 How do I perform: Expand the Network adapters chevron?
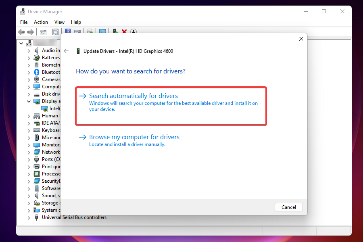coord(29,152)
